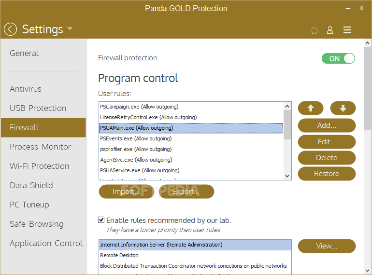Click the main page vertical scrollbar thumb
This screenshot has width=372, height=275.
tap(367, 88)
